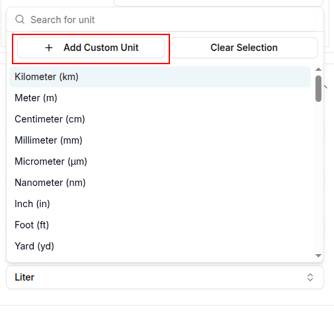Click the plus icon for custom unit
Screen dimensions: 334x313
pyautogui.click(x=49, y=48)
